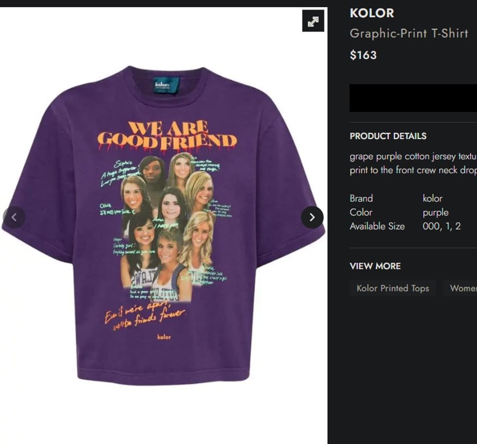Screen dimensions: 477x444
Task: Click the PRODUCT DETAILS section heading
Action: (388, 136)
